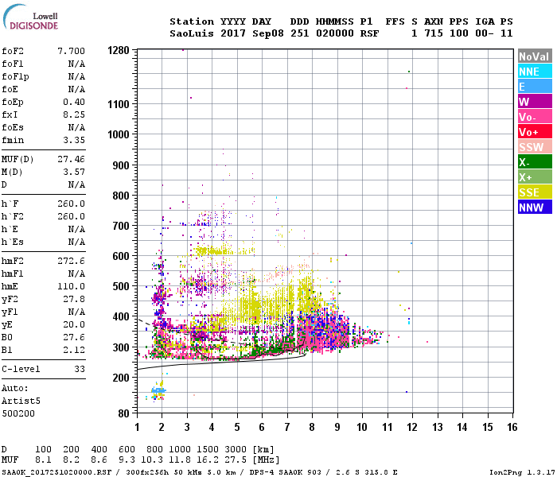Viewport: 557px width, 477px height.
Task: Click the yE value 20.0
Action: [x=74, y=324]
